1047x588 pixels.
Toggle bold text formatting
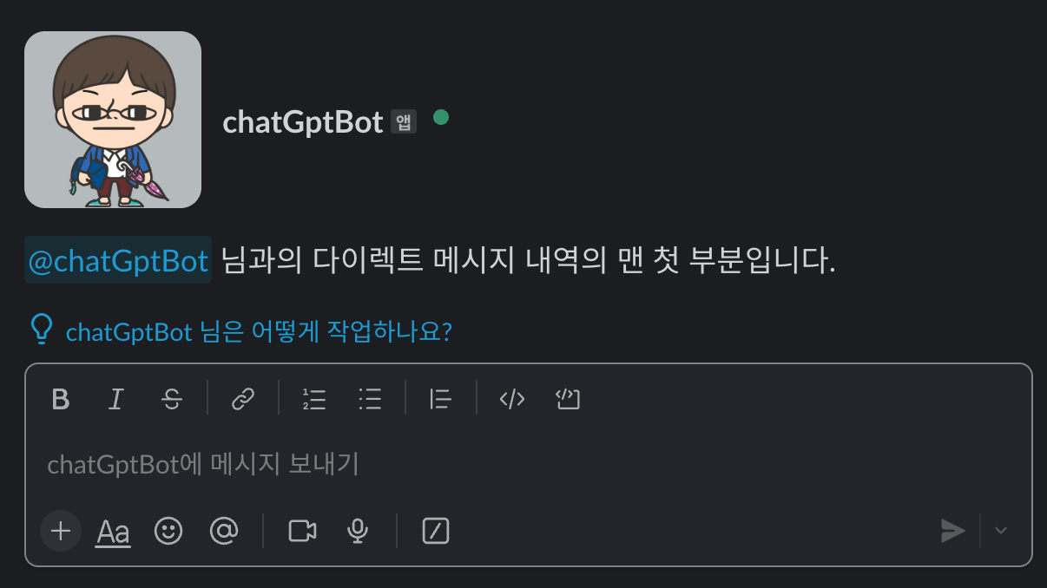pyautogui.click(x=61, y=399)
